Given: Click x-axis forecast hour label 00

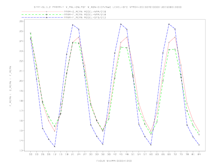Looking at the screenshot, I should tap(31, 154).
